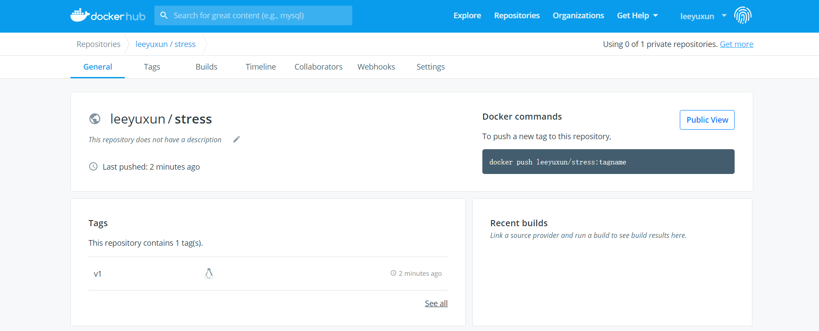Click the docker push command box

point(608,161)
